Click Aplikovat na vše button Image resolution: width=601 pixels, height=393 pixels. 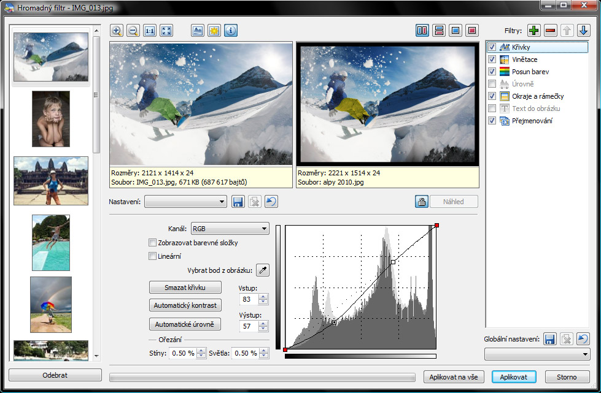[454, 377]
